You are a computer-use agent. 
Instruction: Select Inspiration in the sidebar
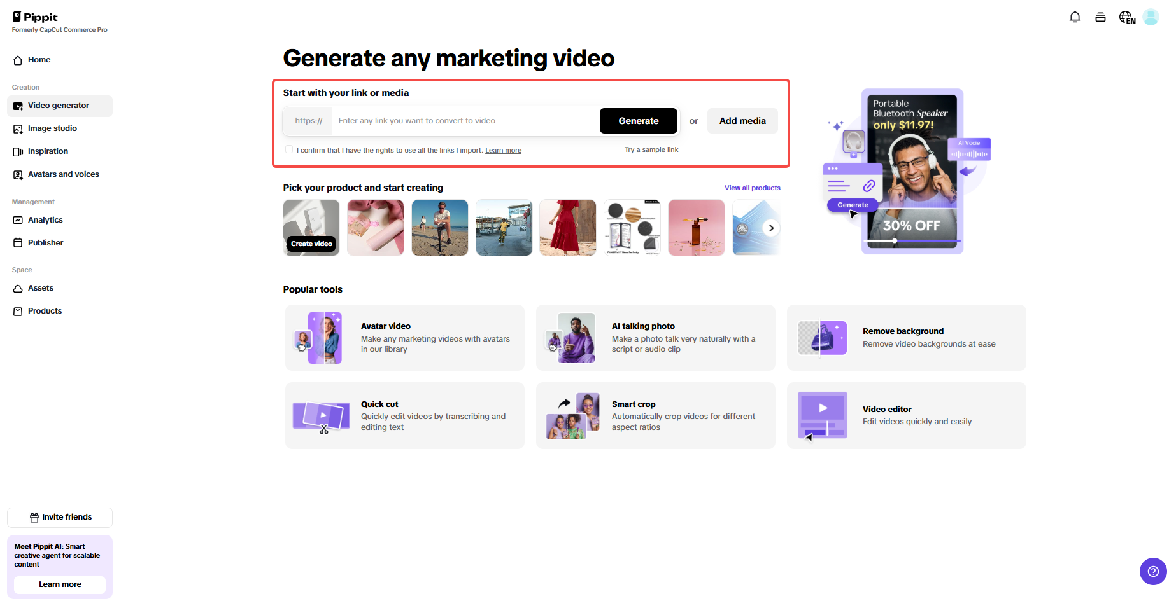coord(48,151)
